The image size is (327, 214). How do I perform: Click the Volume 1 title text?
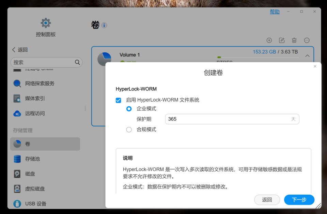[129, 55]
